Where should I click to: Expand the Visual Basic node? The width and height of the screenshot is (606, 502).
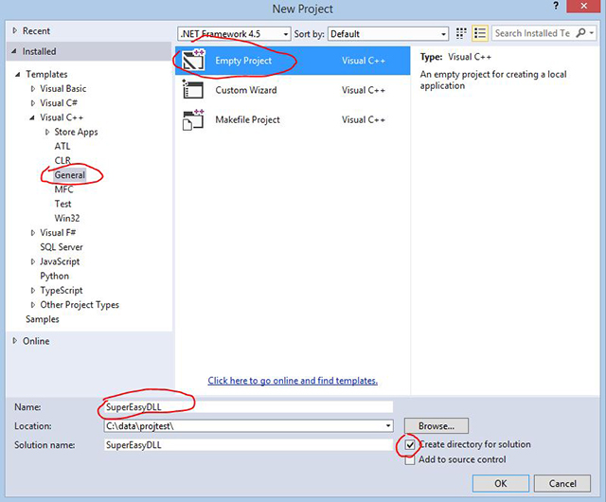pyautogui.click(x=33, y=89)
